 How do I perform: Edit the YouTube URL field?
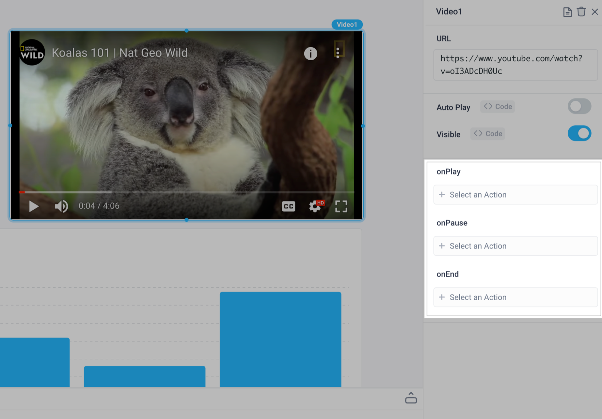click(x=515, y=65)
